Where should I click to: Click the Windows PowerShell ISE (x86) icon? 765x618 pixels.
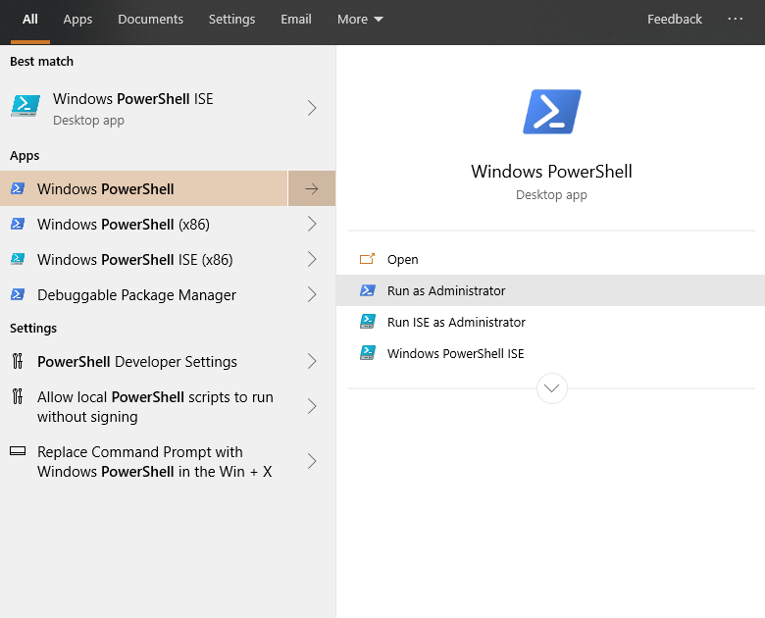pyautogui.click(x=17, y=259)
